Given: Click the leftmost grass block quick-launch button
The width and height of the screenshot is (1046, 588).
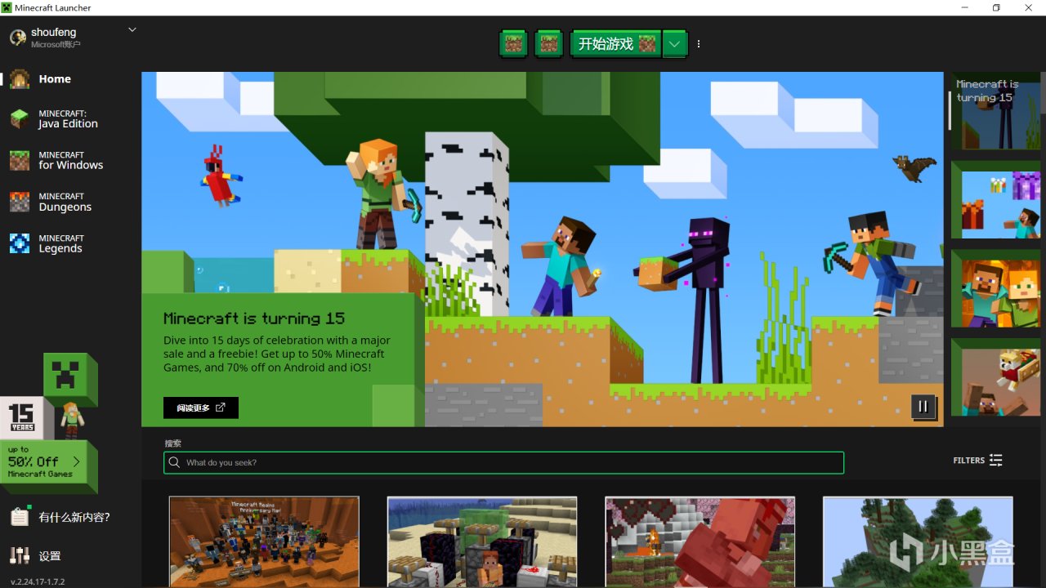Looking at the screenshot, I should click(513, 44).
